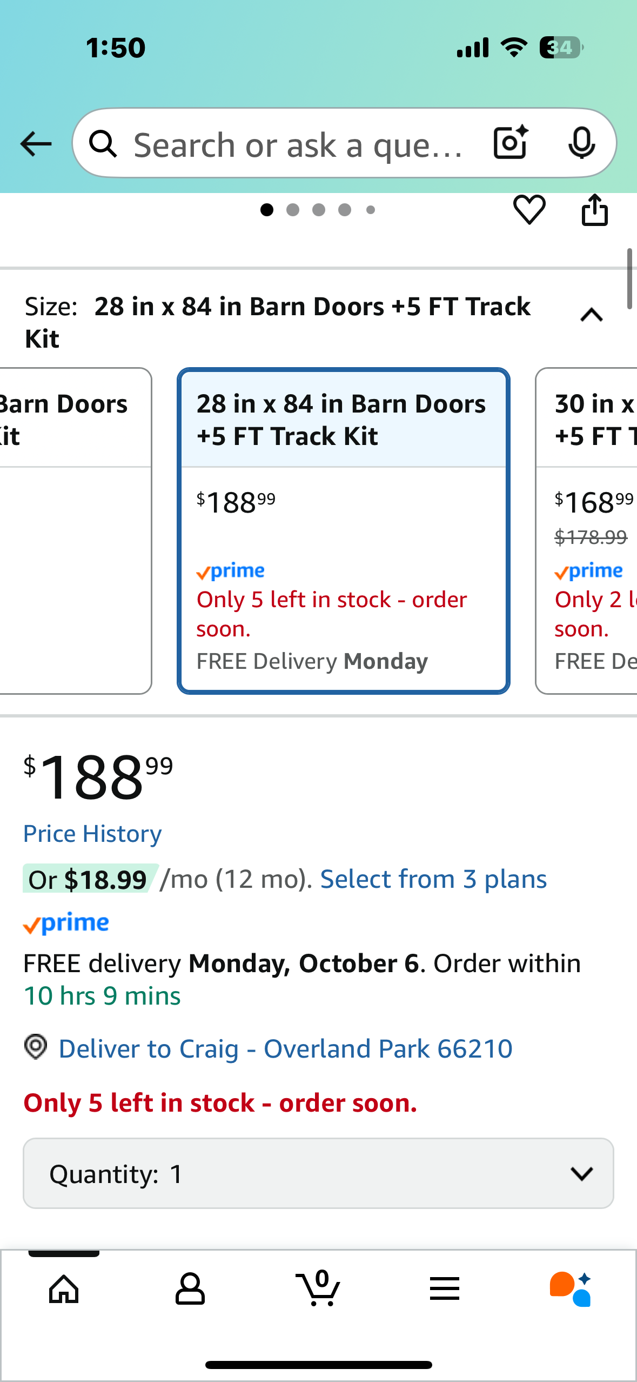Jump to second image carousel dot
The image size is (637, 1382).
click(293, 210)
